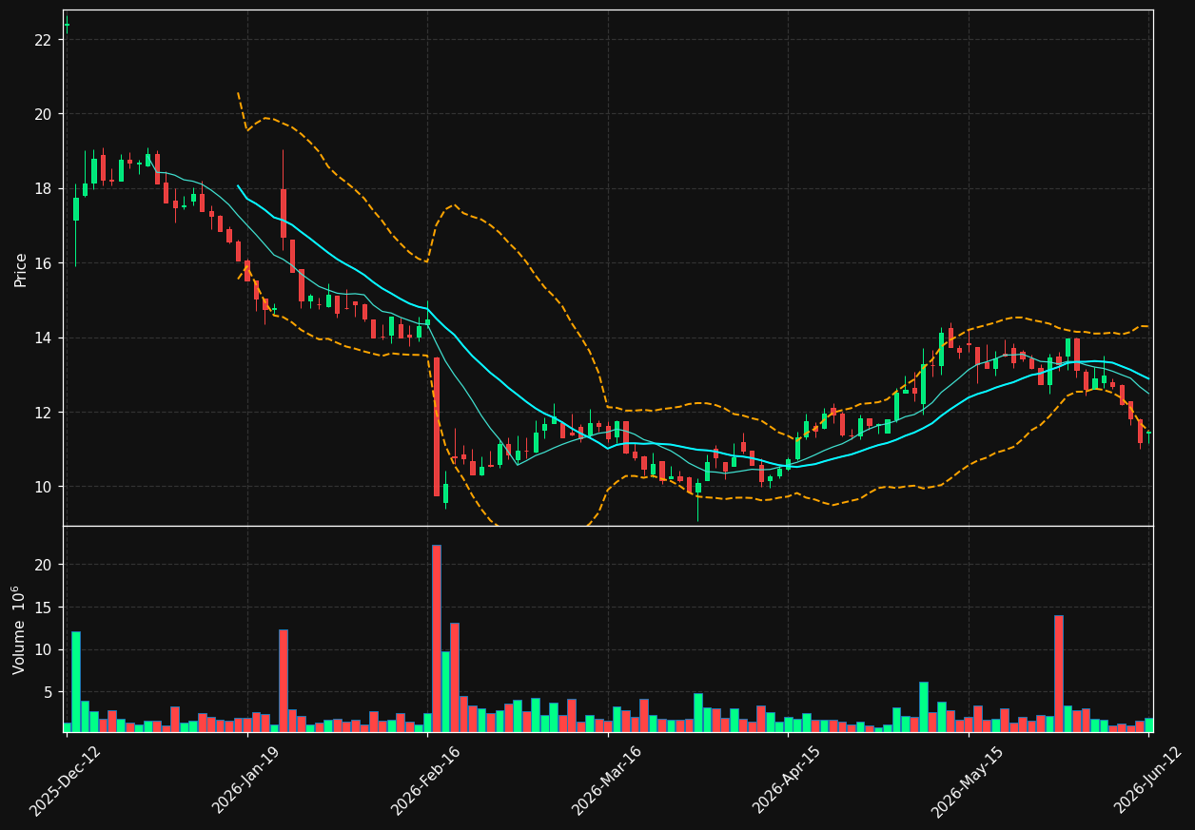
Task: Click volume axis value 20
Action: click(43, 565)
